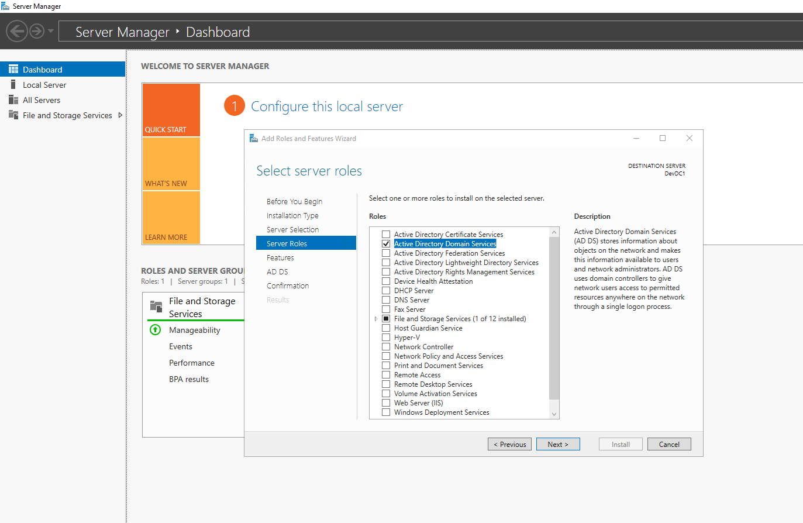Click the All Servers icon
803x523 pixels.
tap(13, 99)
